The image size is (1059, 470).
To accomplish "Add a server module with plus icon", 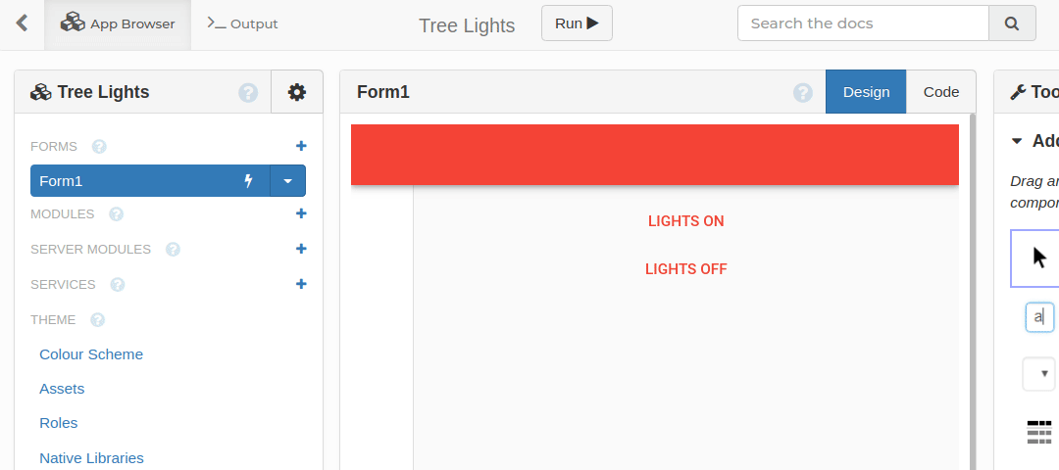I will 301,249.
